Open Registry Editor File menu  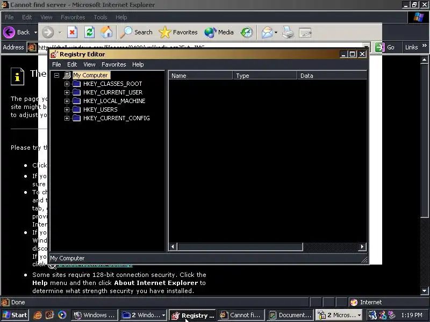point(56,64)
